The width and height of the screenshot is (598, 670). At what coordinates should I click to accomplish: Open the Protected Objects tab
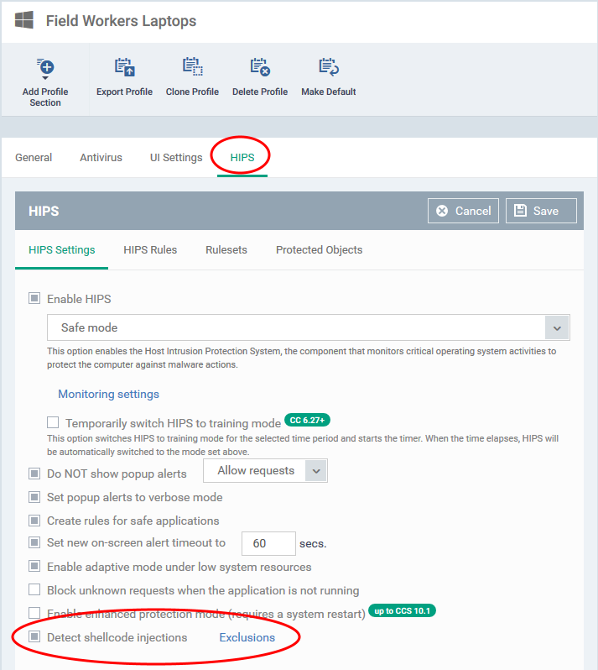pos(319,249)
